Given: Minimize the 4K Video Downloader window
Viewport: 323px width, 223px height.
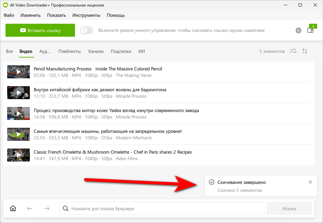Looking at the screenshot, I should (x=286, y=5).
